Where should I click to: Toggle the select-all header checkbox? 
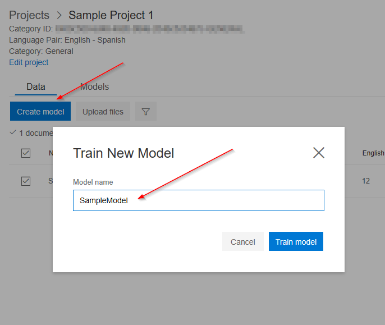click(26, 153)
